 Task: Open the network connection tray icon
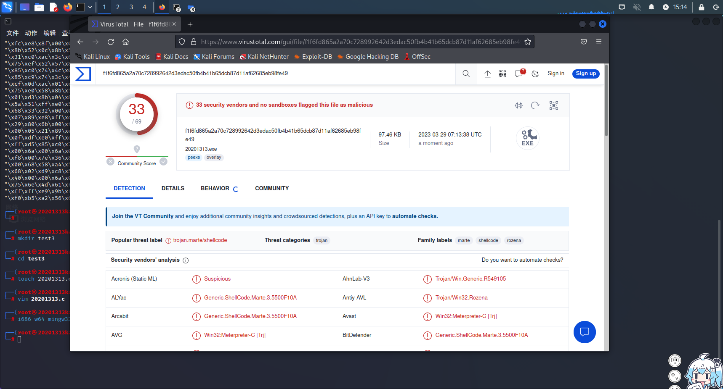622,7
